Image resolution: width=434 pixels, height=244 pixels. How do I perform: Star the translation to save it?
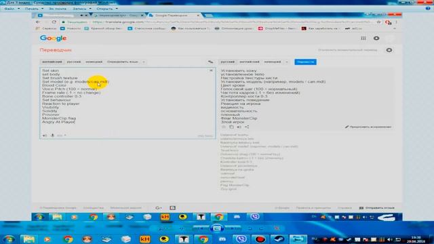tap(224, 127)
